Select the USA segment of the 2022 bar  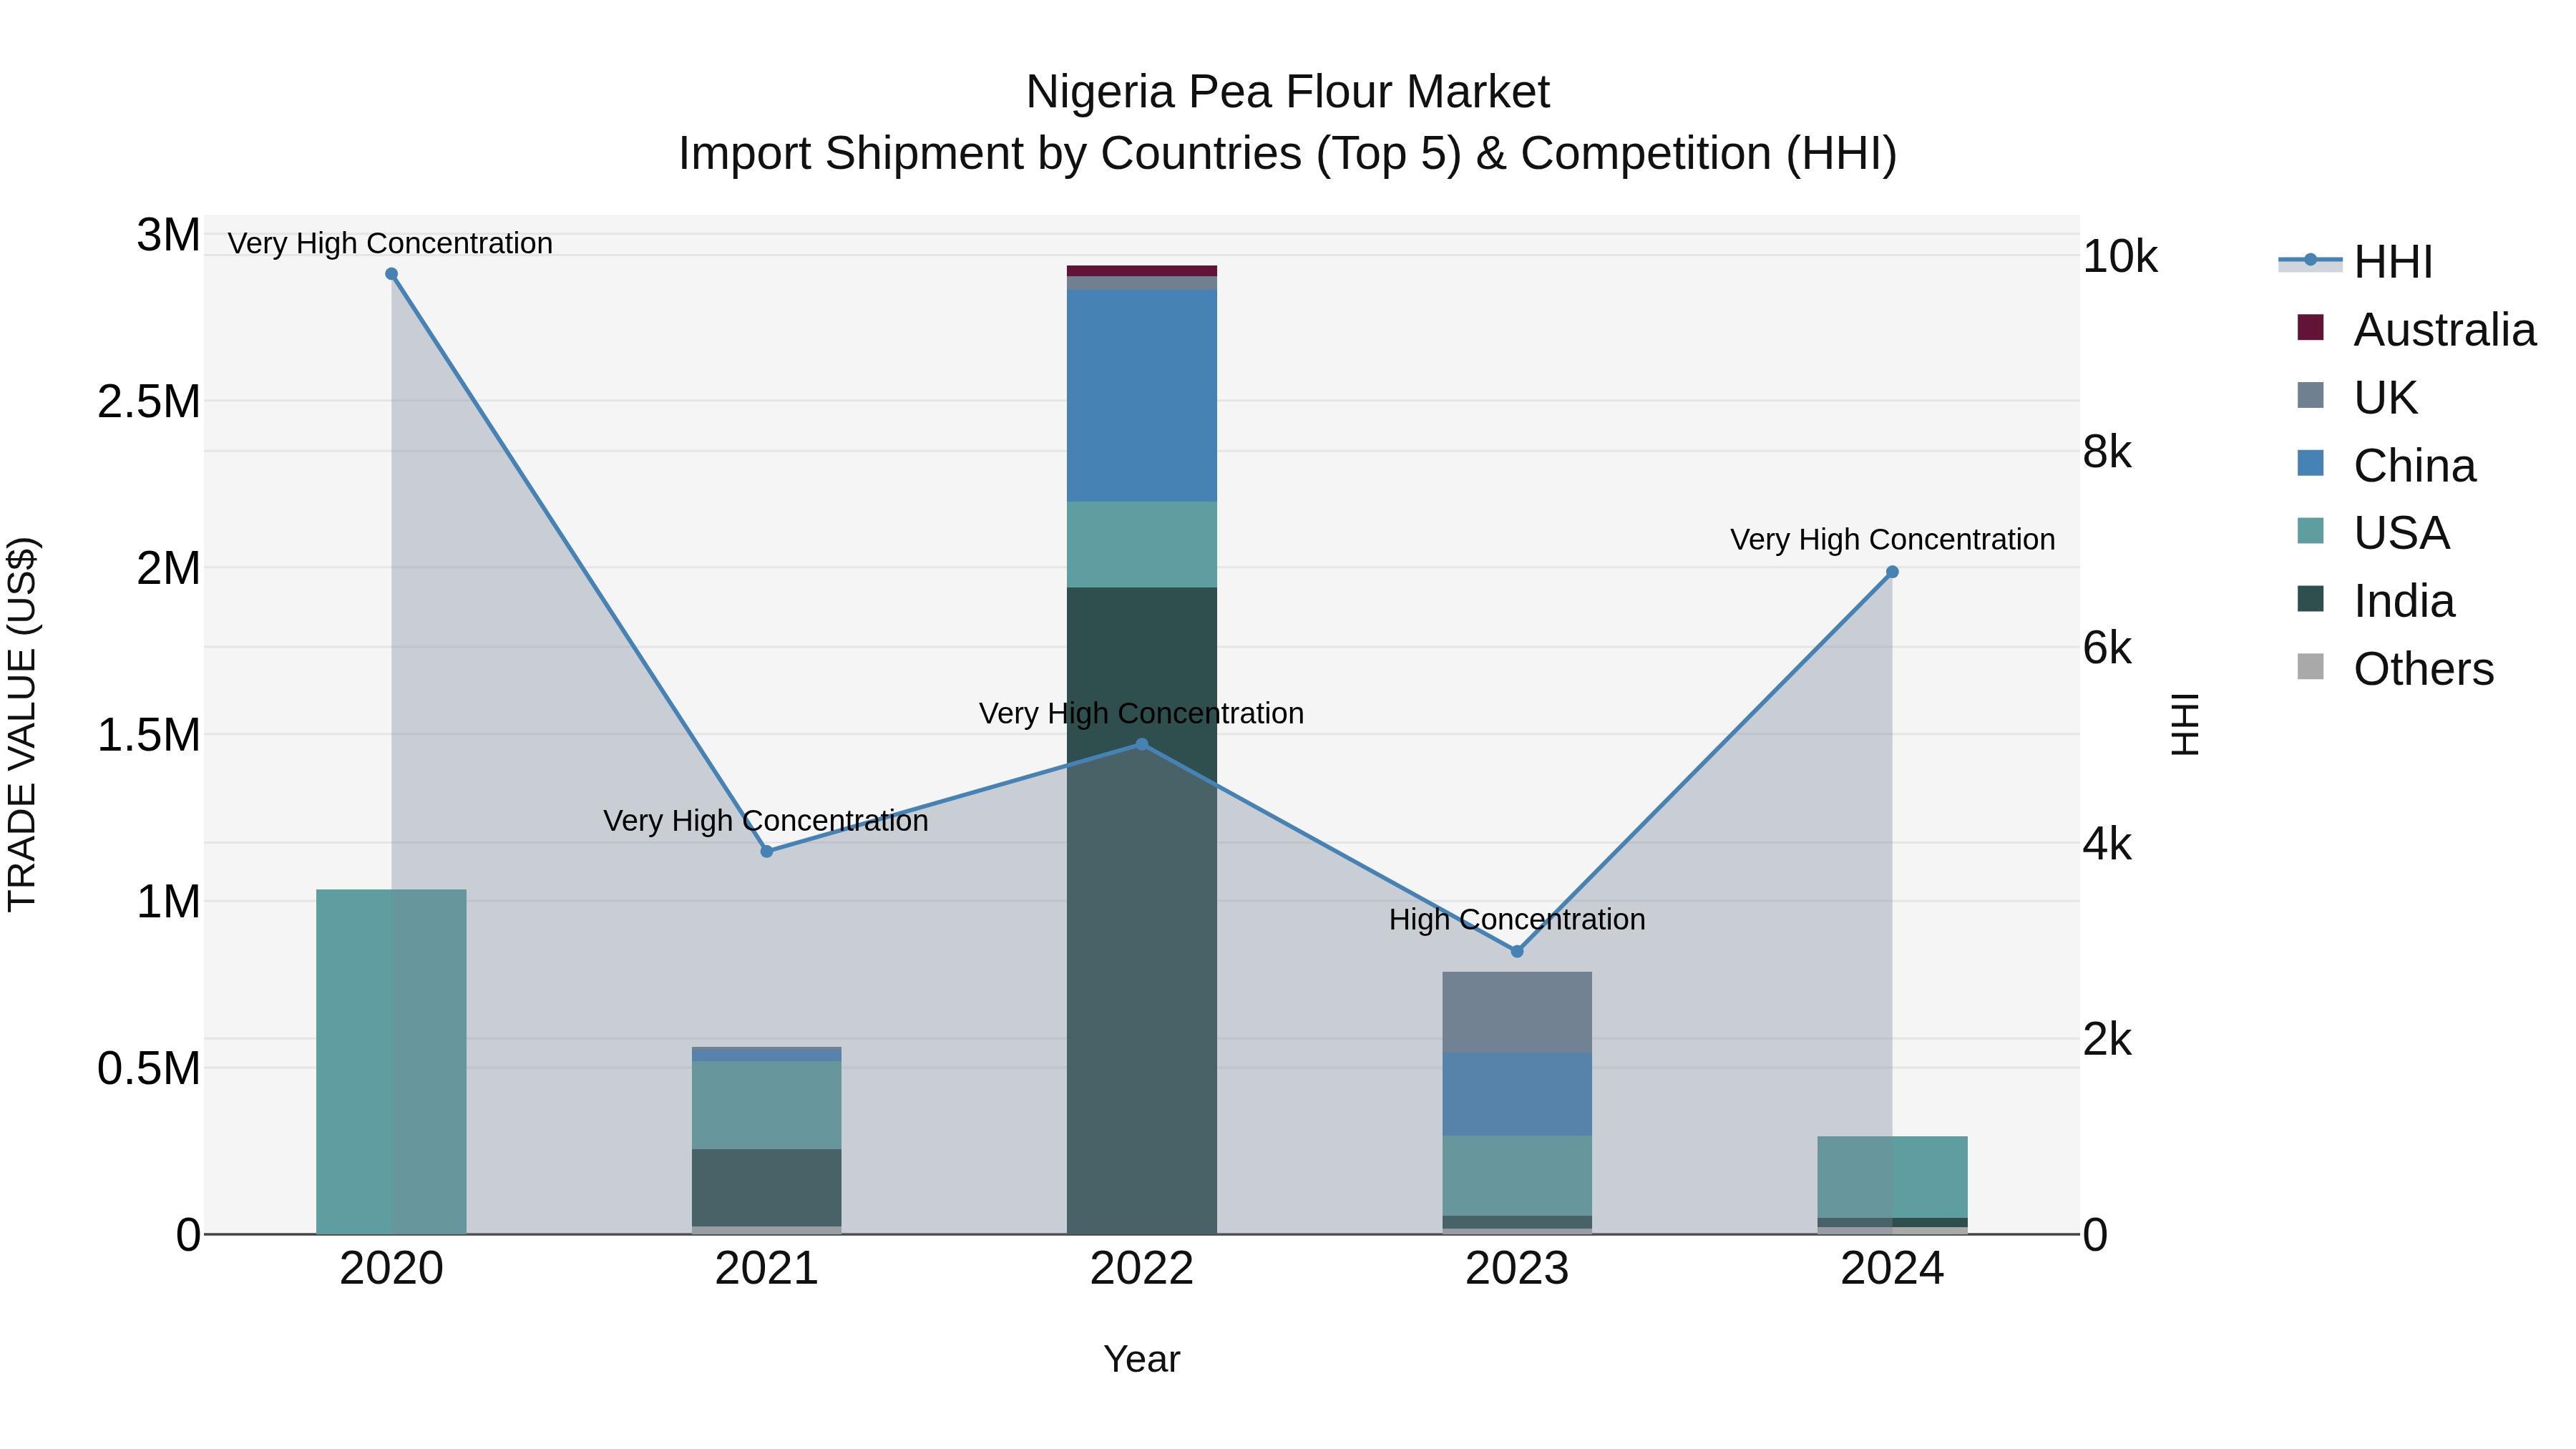coord(1142,544)
